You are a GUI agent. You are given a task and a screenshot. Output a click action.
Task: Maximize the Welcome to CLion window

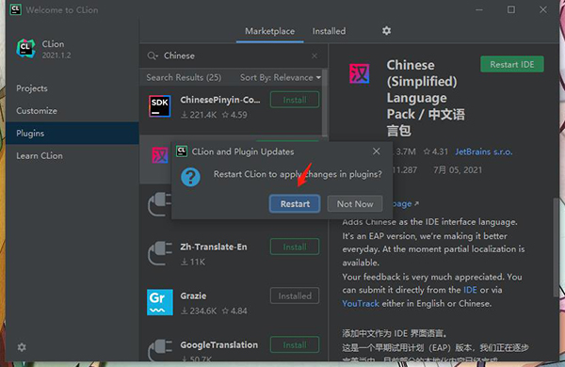pyautogui.click(x=511, y=9)
